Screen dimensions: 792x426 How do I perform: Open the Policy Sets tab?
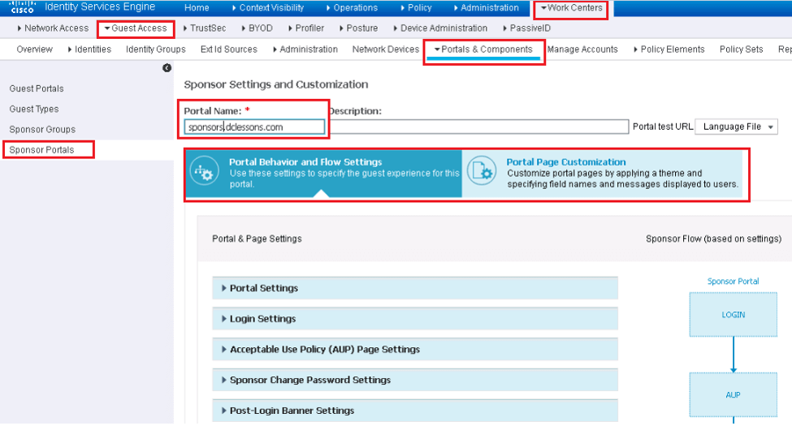pyautogui.click(x=741, y=49)
